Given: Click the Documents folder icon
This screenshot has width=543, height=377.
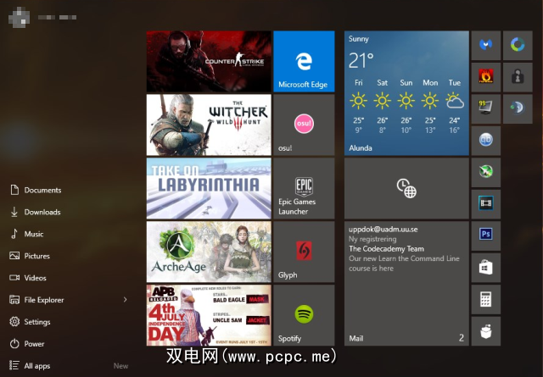Looking at the screenshot, I should pos(14,190).
